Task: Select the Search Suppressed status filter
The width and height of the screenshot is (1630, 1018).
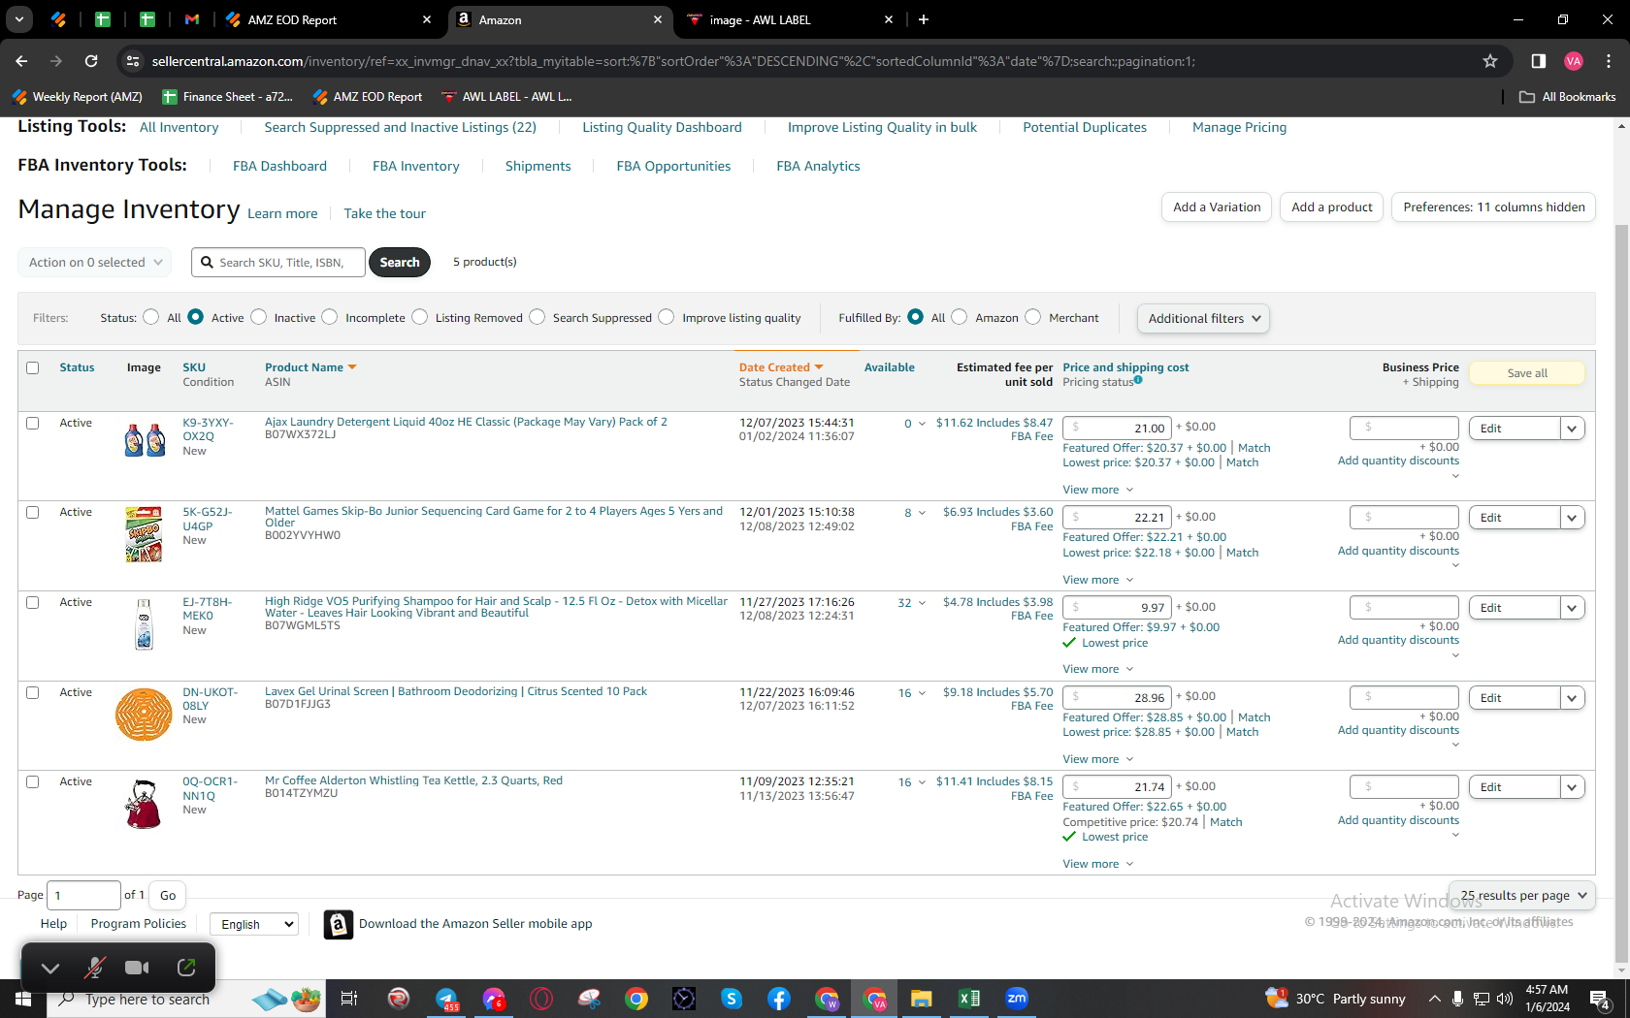Action: pos(537,317)
